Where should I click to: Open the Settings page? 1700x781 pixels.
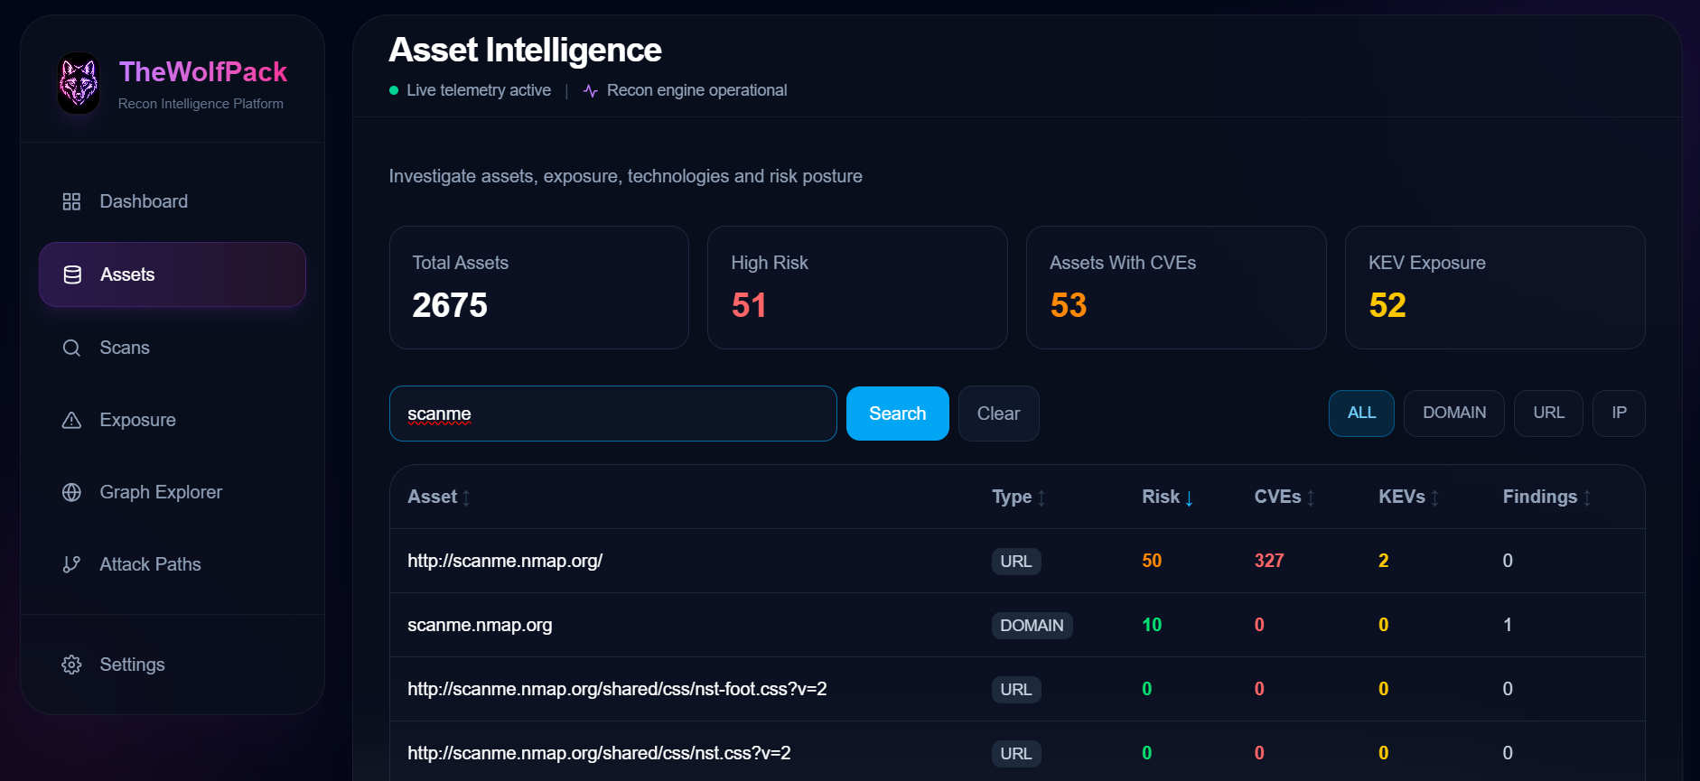[173, 665]
